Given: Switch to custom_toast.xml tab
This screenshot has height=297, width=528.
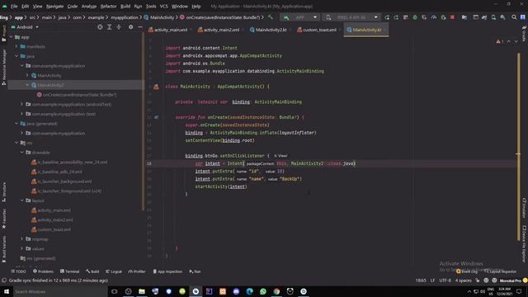Looking at the screenshot, I should [319, 30].
